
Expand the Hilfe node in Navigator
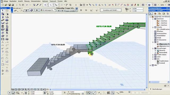[150, 65]
